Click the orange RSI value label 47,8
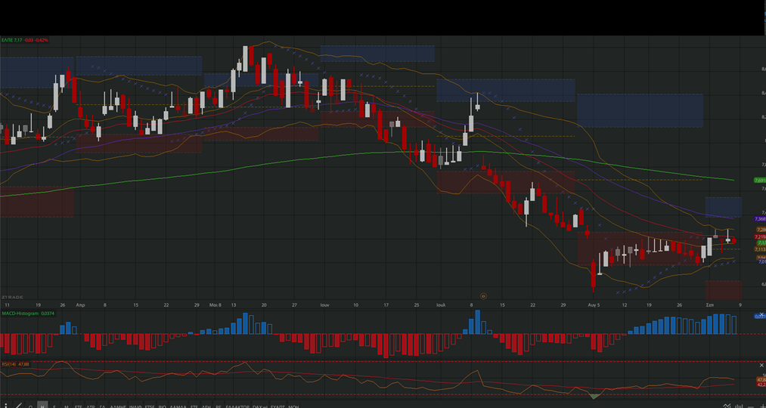 click(761, 379)
